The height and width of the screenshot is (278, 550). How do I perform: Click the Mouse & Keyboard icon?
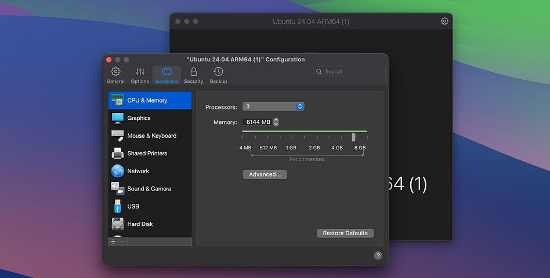click(118, 136)
